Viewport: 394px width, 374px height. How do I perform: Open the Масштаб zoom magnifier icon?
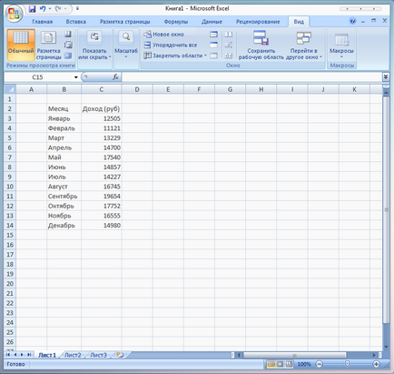(126, 37)
